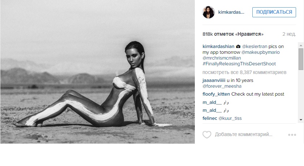Open the kimkardas... profile username in header
304x166 pixels.
(x=231, y=12)
